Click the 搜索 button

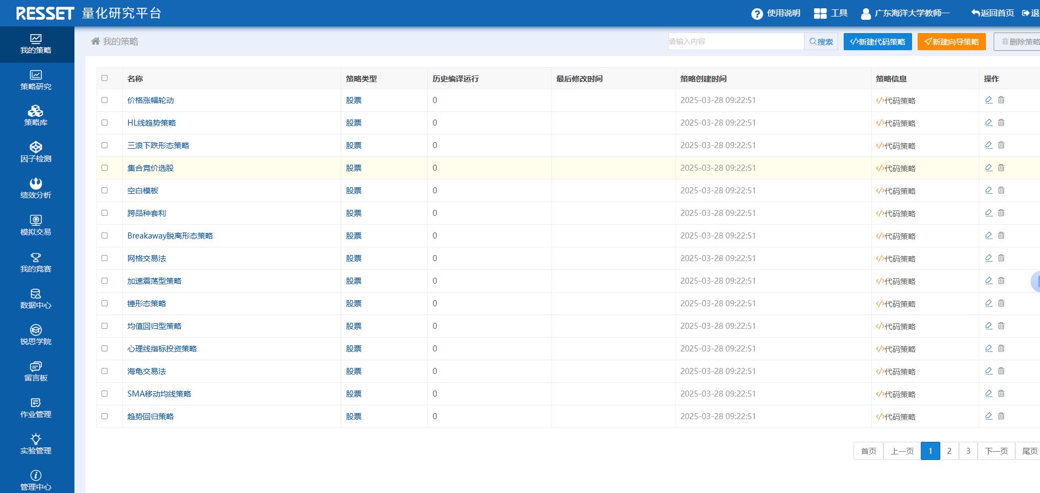pos(821,41)
